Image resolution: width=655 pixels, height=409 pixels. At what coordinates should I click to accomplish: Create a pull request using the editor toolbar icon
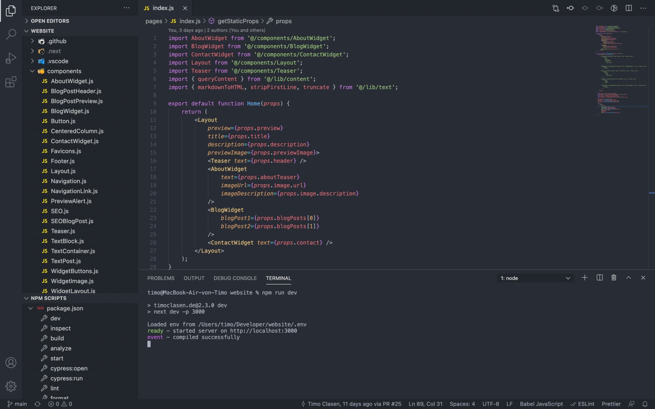click(x=555, y=8)
